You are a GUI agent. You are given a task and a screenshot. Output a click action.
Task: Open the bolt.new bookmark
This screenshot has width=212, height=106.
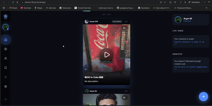tap(51, 8)
